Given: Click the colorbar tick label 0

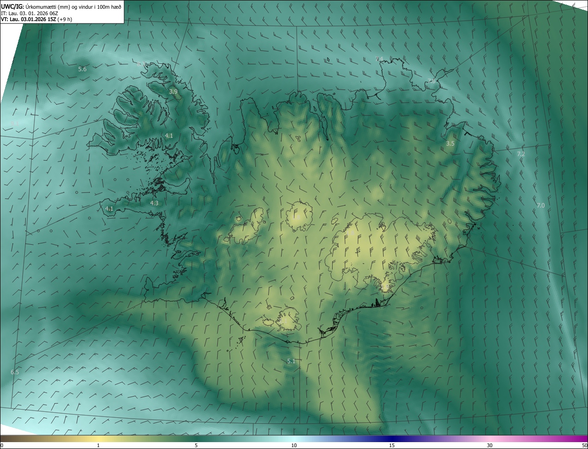Looking at the screenshot, I should click(2, 446).
